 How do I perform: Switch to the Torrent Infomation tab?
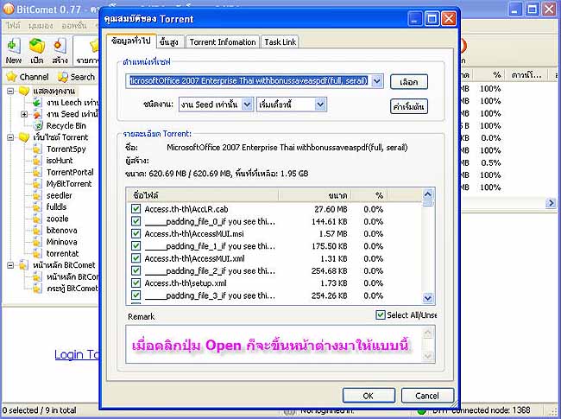(223, 41)
